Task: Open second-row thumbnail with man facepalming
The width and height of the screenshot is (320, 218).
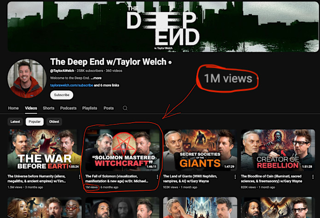Action: (200, 207)
